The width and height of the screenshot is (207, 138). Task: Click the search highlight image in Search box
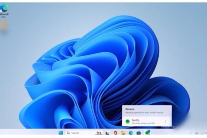[x=99, y=133]
